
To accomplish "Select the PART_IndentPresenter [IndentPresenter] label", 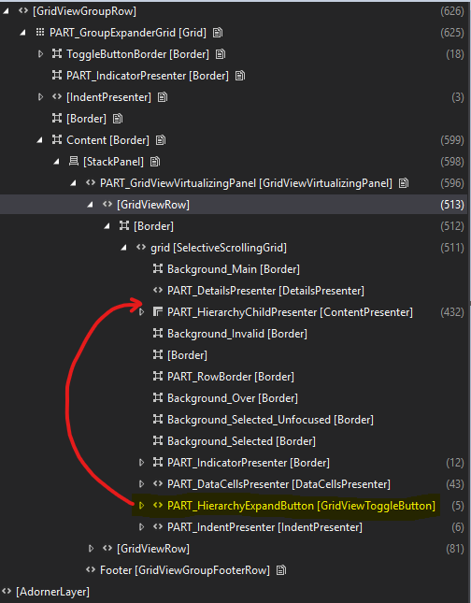I will (x=264, y=527).
